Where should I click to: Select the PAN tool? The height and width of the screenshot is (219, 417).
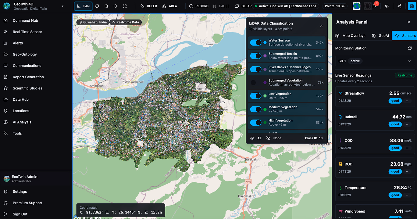[83, 6]
